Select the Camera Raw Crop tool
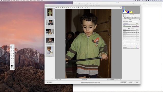The width and height of the screenshot is (163, 92). tap(66, 7)
